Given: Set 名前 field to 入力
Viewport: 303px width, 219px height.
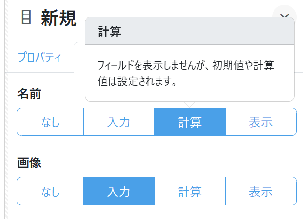Looking at the screenshot, I should pos(118,122).
